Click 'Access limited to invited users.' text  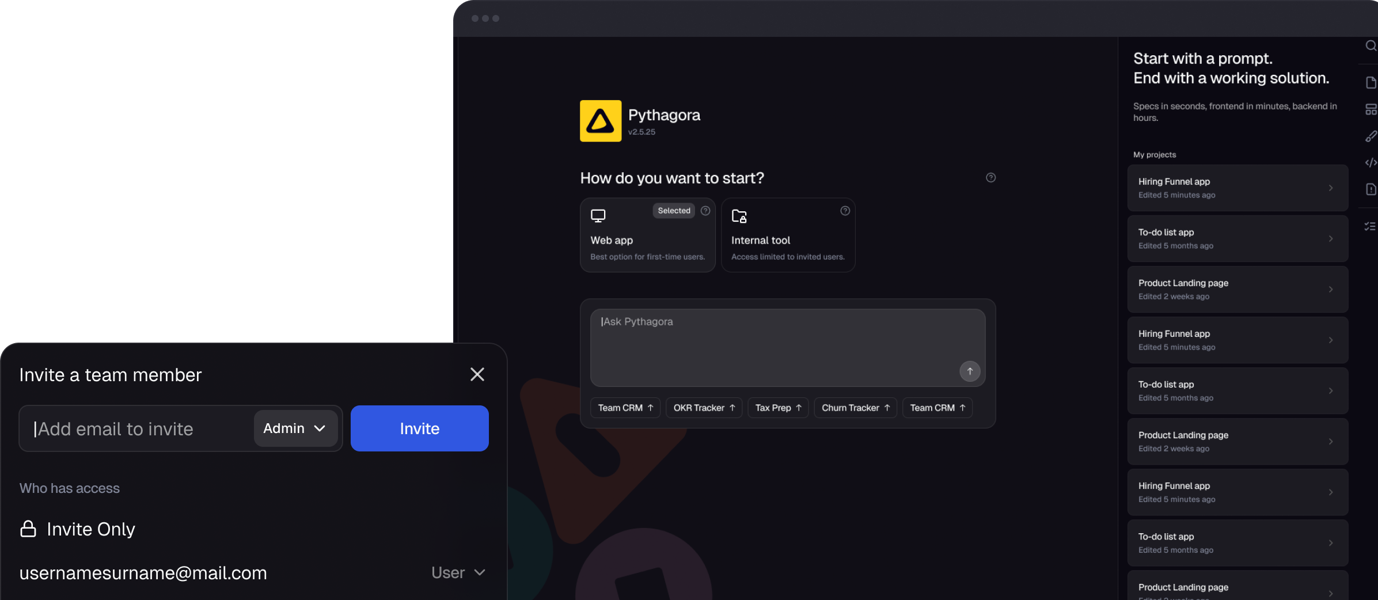click(x=788, y=257)
